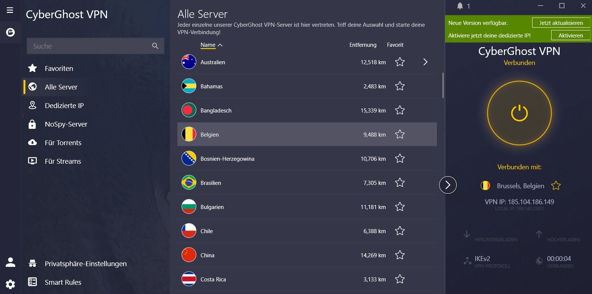Sort servers by Favorit column
Screen dimensions: 592x294
(395, 45)
